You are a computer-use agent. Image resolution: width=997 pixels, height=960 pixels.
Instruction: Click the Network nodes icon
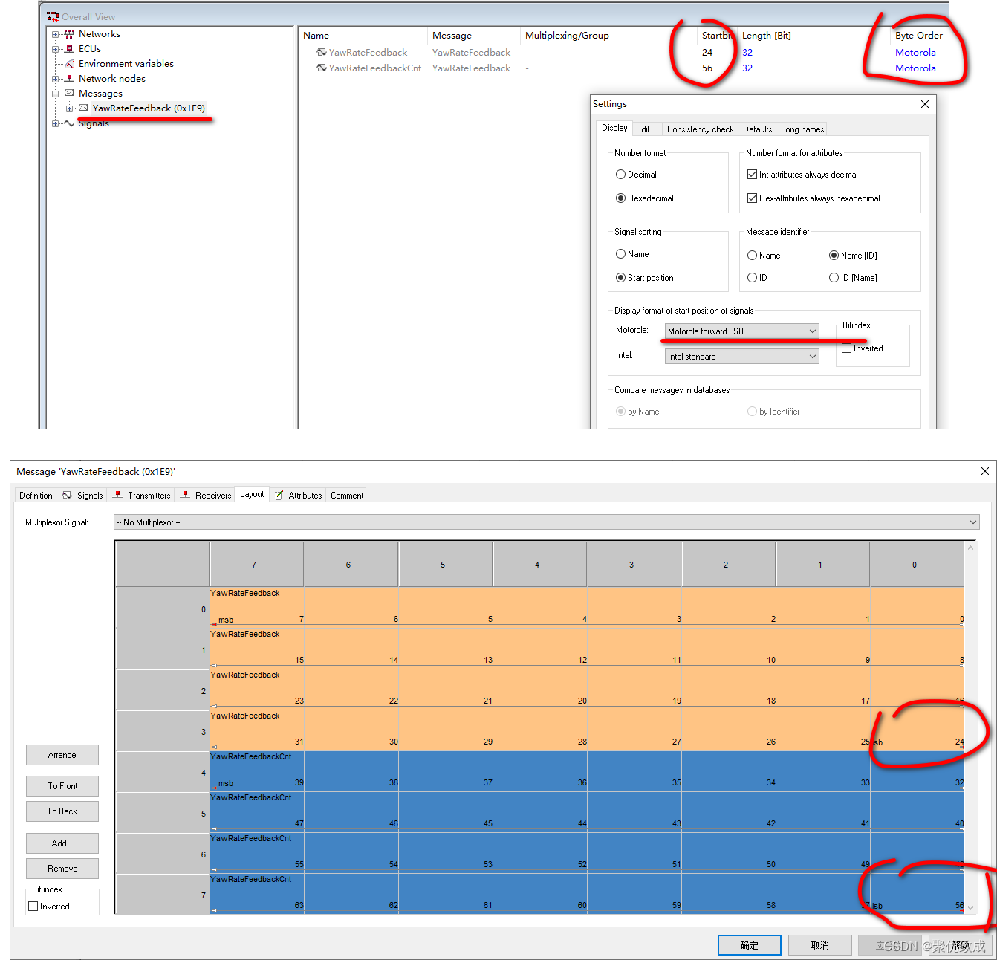tap(69, 79)
